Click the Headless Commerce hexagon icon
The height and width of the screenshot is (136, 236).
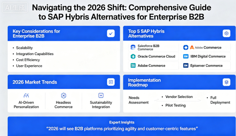(x=63, y=95)
